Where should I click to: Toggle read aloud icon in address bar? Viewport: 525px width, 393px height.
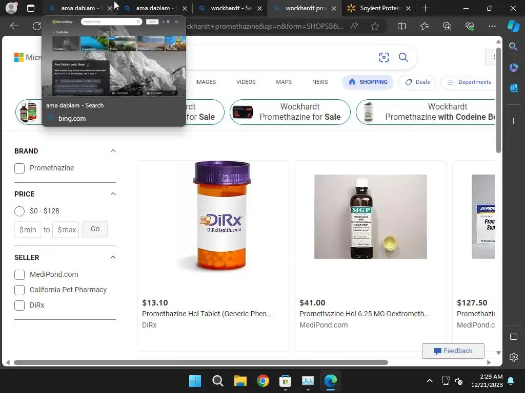point(355,26)
